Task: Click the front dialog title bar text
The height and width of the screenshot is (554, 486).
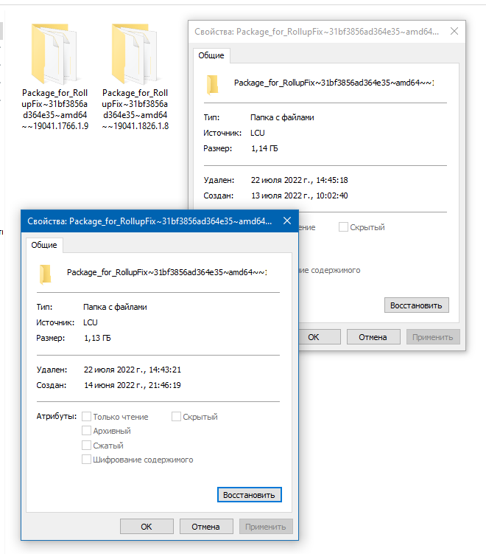Action: (x=149, y=221)
